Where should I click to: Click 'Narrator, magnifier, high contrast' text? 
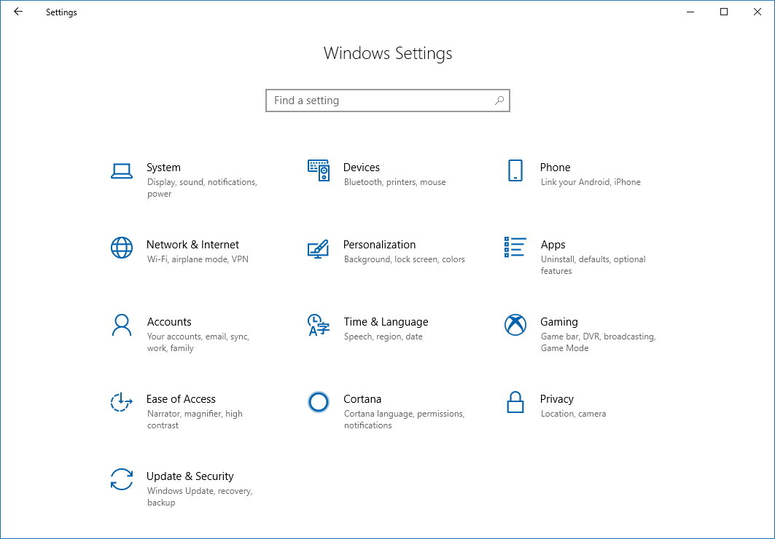pos(195,420)
